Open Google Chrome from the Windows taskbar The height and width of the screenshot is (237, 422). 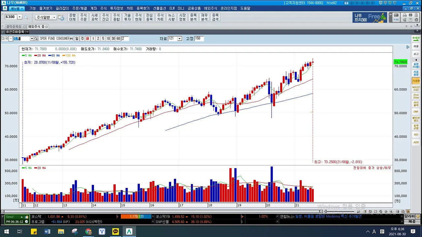pyautogui.click(x=88, y=232)
